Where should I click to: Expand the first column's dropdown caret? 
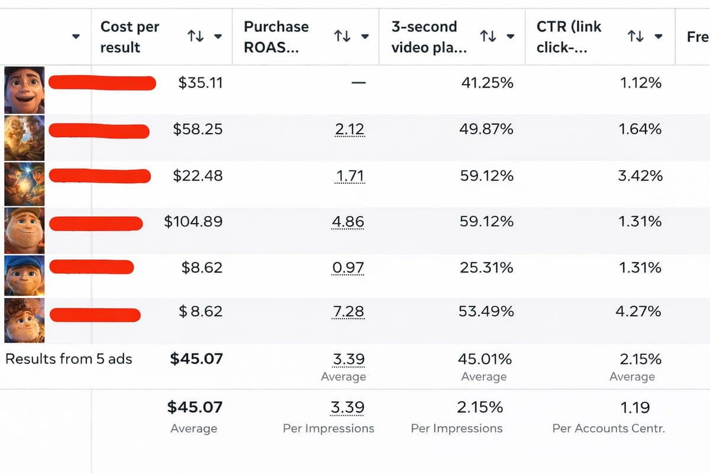(x=76, y=37)
